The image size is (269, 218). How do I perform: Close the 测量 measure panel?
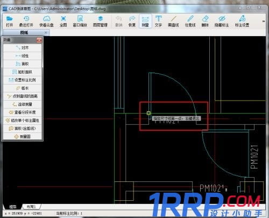pos(39,40)
